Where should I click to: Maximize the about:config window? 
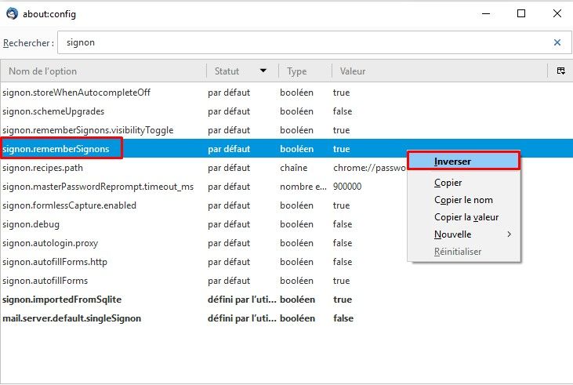pos(521,13)
